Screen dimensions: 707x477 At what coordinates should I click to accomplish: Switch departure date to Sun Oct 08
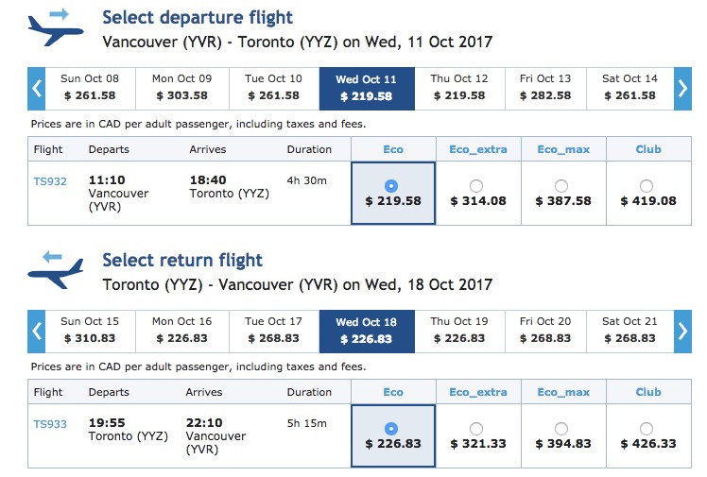(90, 89)
